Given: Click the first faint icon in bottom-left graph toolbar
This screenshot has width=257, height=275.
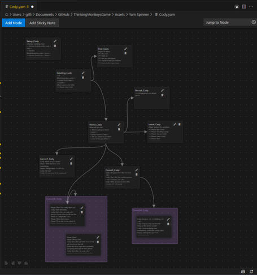Looking at the screenshot, I should point(6,263).
